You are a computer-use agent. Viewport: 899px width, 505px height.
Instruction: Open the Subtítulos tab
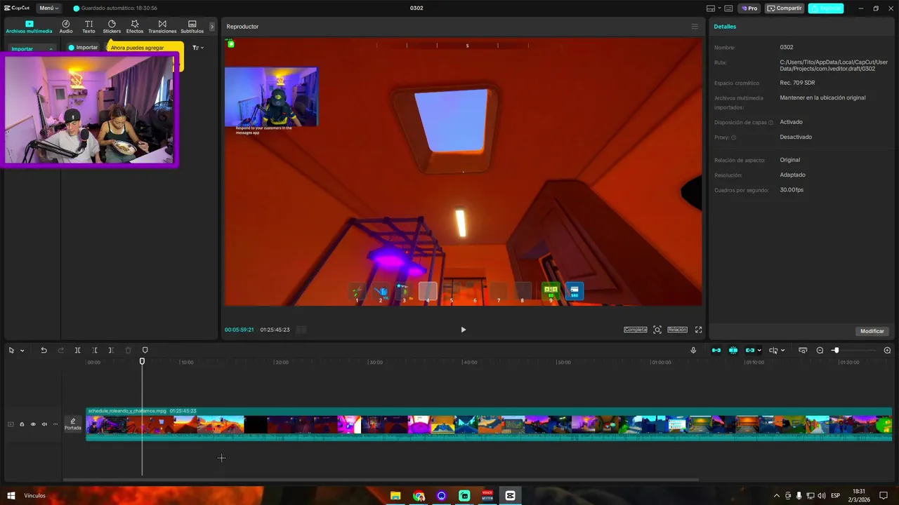click(x=192, y=27)
